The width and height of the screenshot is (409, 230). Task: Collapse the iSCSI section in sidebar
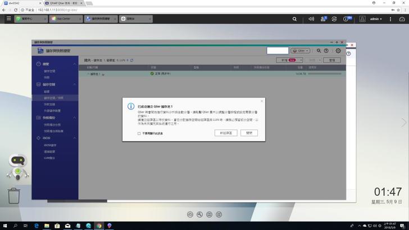click(74, 138)
